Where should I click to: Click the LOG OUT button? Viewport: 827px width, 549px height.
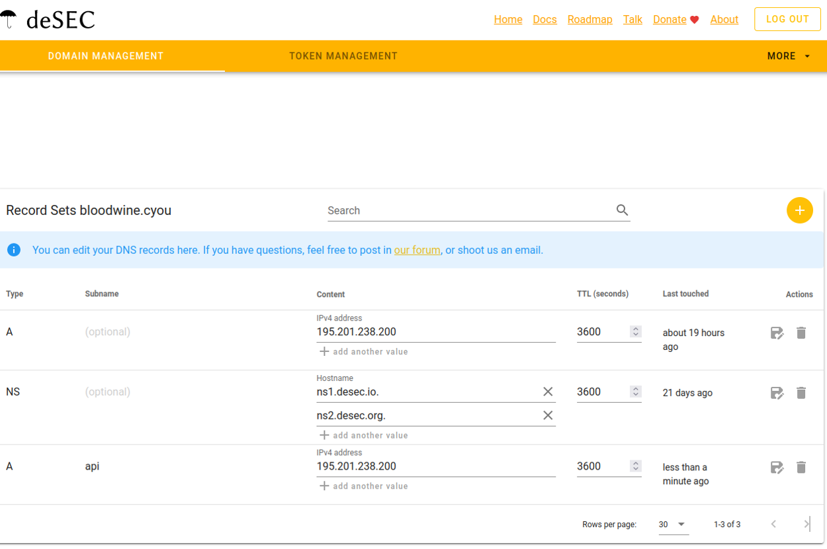click(x=787, y=19)
